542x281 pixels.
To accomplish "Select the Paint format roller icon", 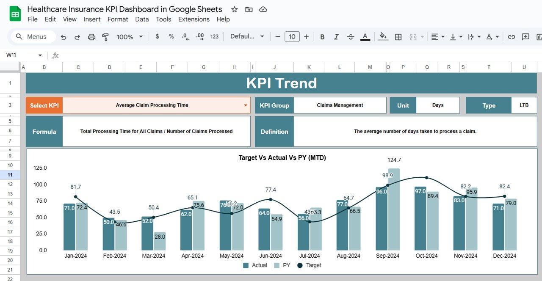I will 105,37.
